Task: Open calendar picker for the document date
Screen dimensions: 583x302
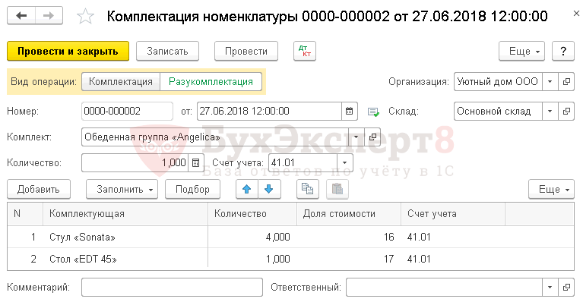Action: [x=349, y=111]
